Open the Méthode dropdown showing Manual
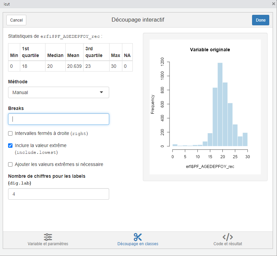The image size is (277, 256). click(58, 92)
